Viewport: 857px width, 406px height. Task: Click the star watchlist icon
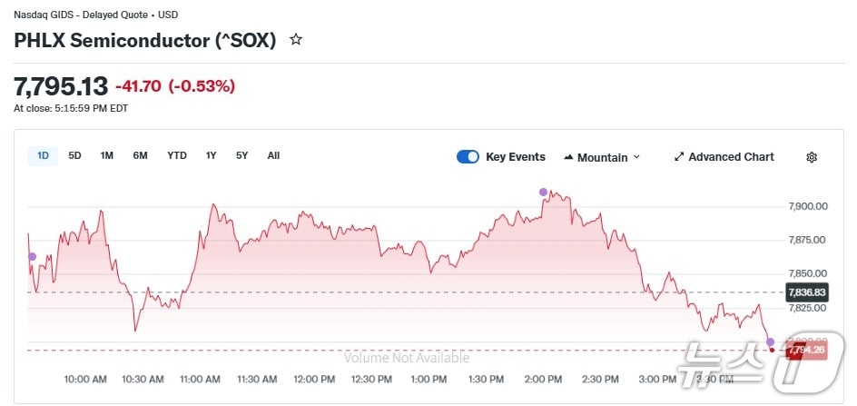[x=295, y=40]
